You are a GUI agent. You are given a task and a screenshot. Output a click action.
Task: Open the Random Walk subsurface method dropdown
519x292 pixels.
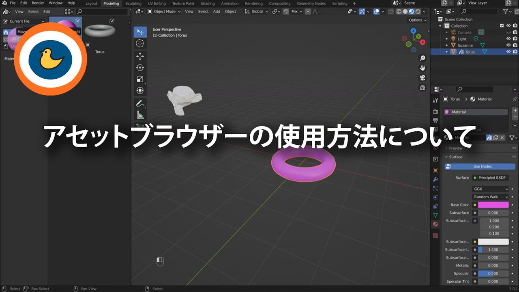490,197
